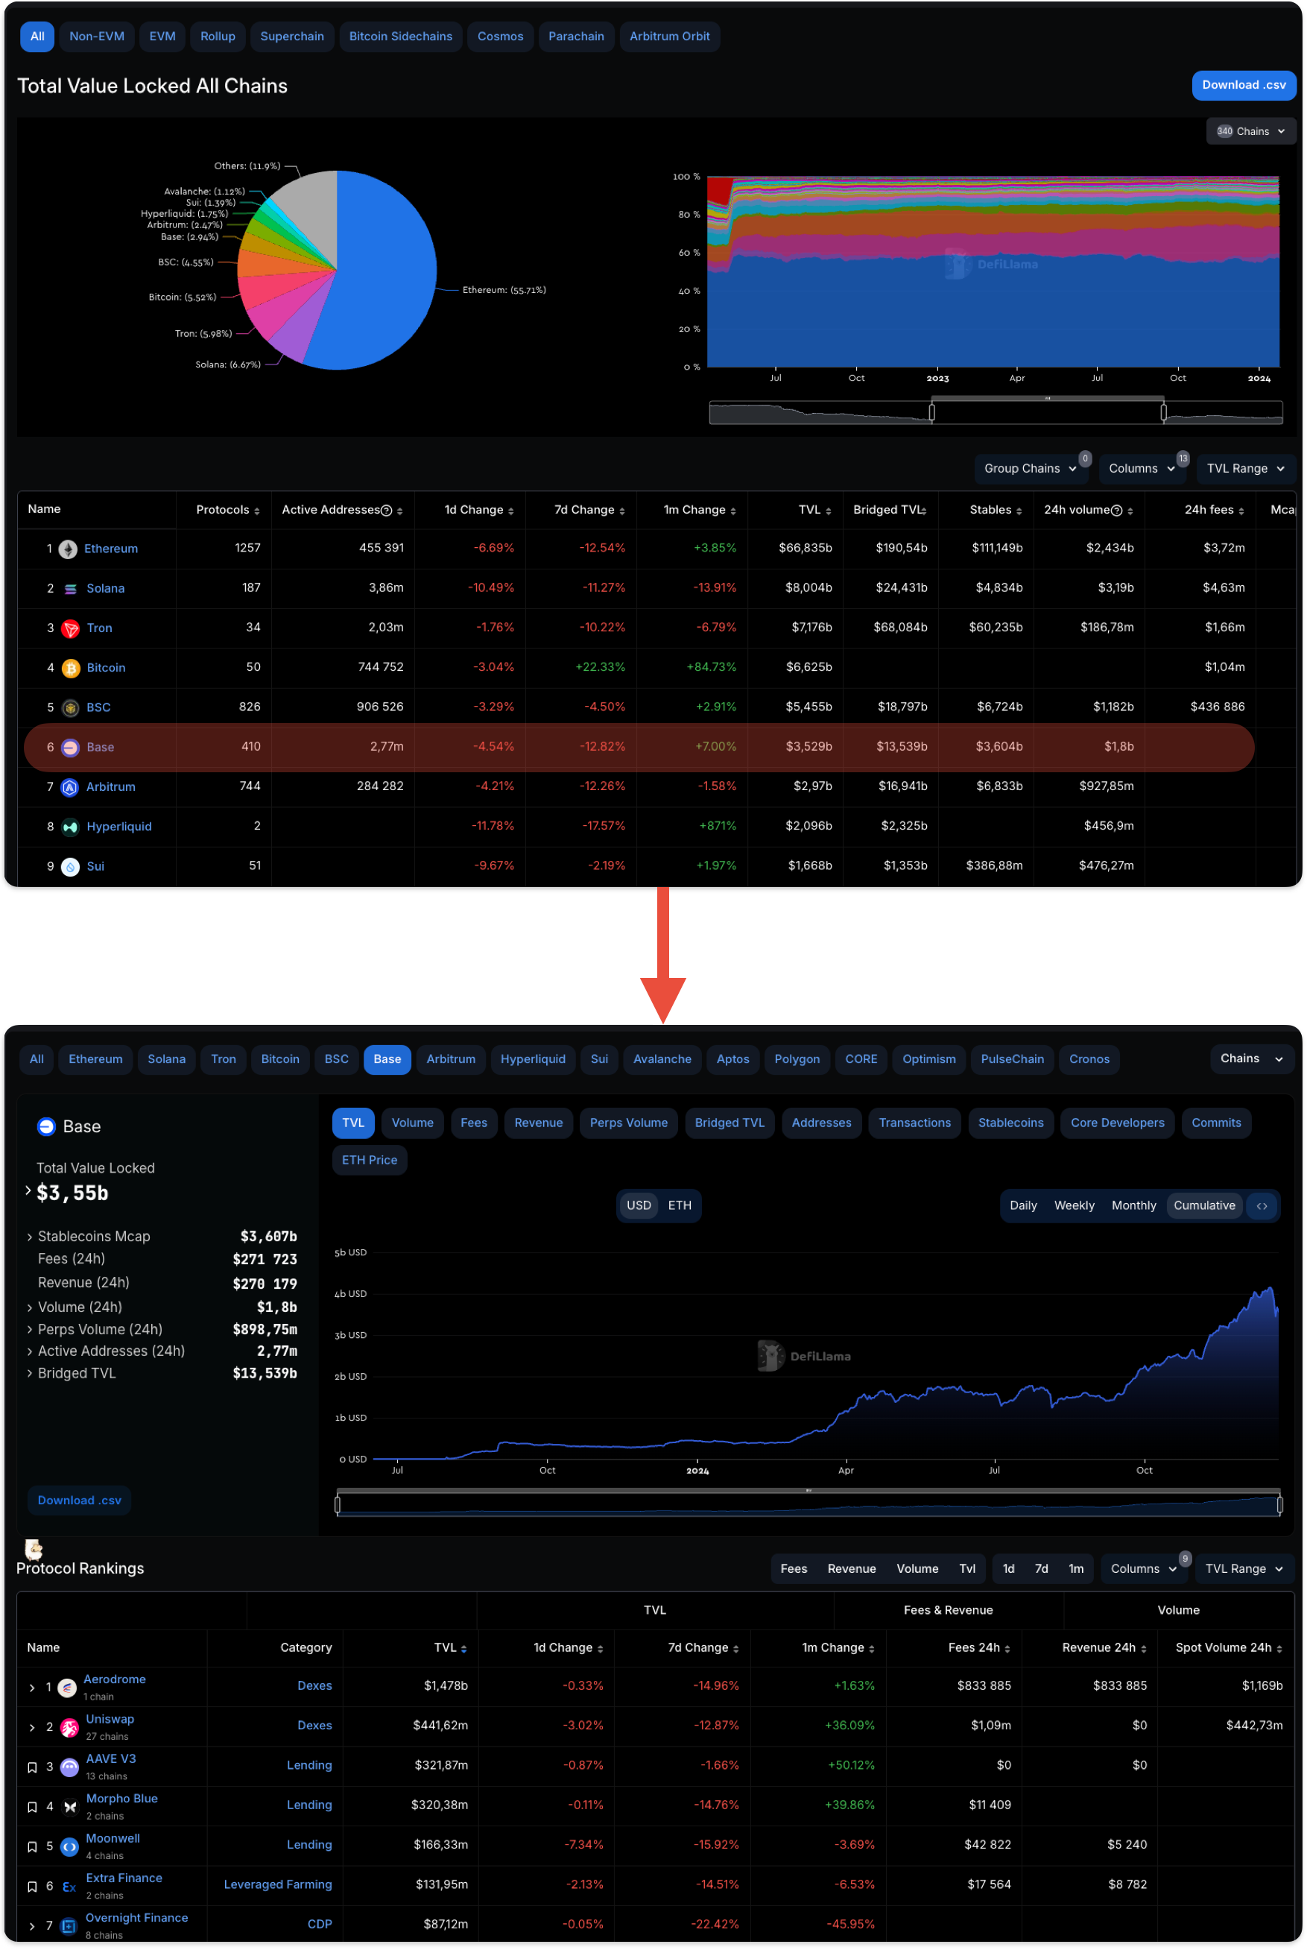The height and width of the screenshot is (1950, 1307).
Task: Click the Uniswap protocol logo
Action: tap(70, 1727)
